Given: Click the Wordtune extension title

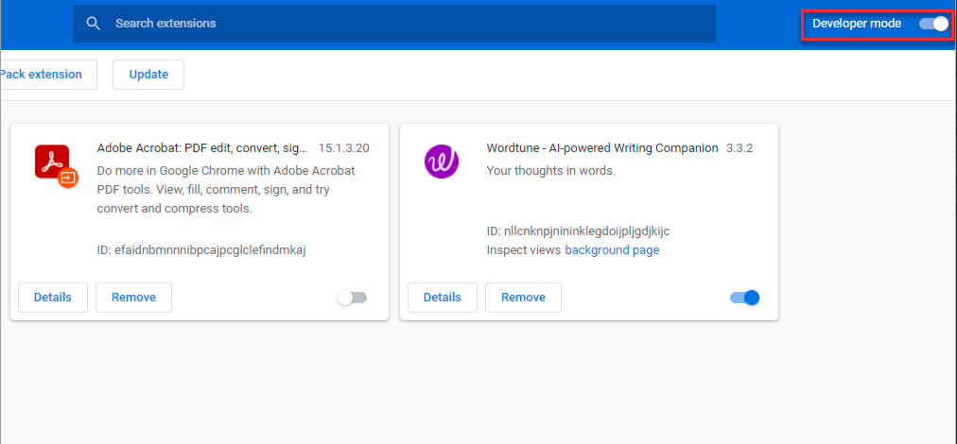Looking at the screenshot, I should click(602, 148).
